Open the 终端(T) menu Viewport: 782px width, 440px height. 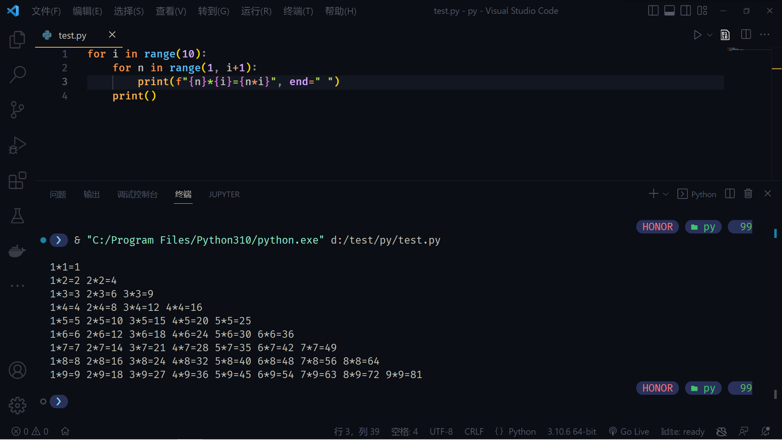(298, 11)
